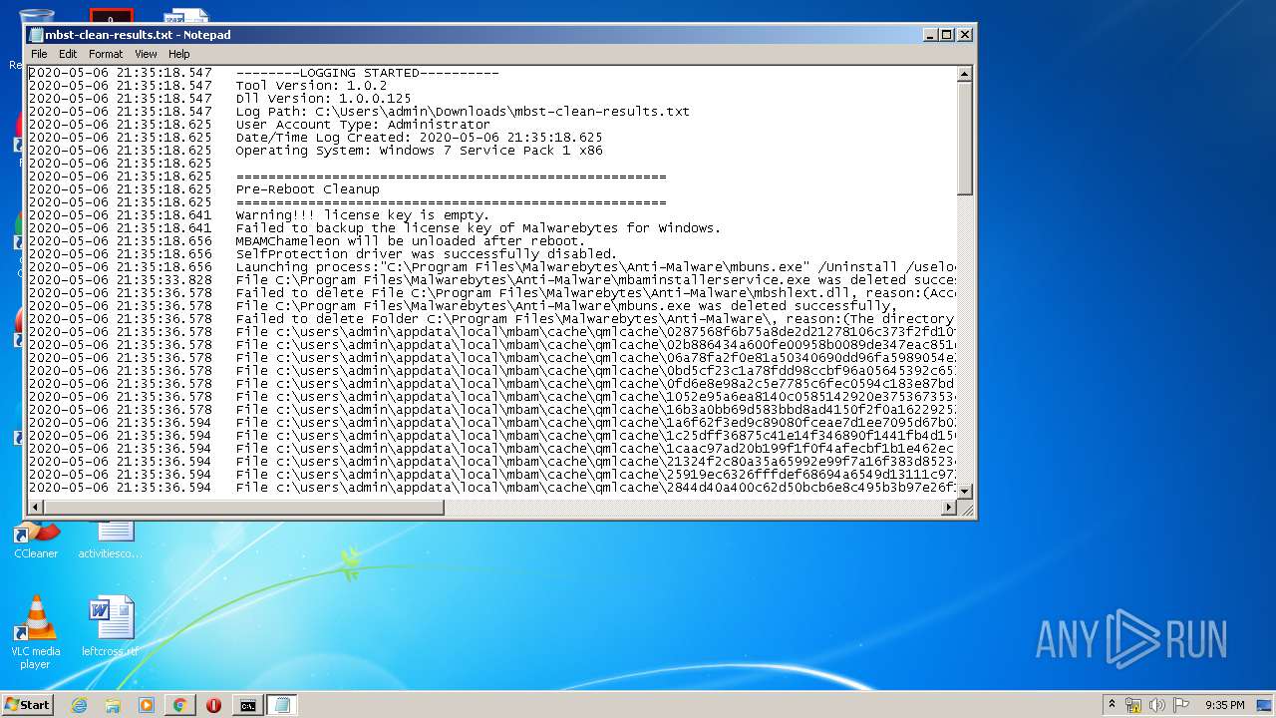Open the File menu in Notepad
Image resolution: width=1276 pixels, height=718 pixels.
click(x=39, y=54)
